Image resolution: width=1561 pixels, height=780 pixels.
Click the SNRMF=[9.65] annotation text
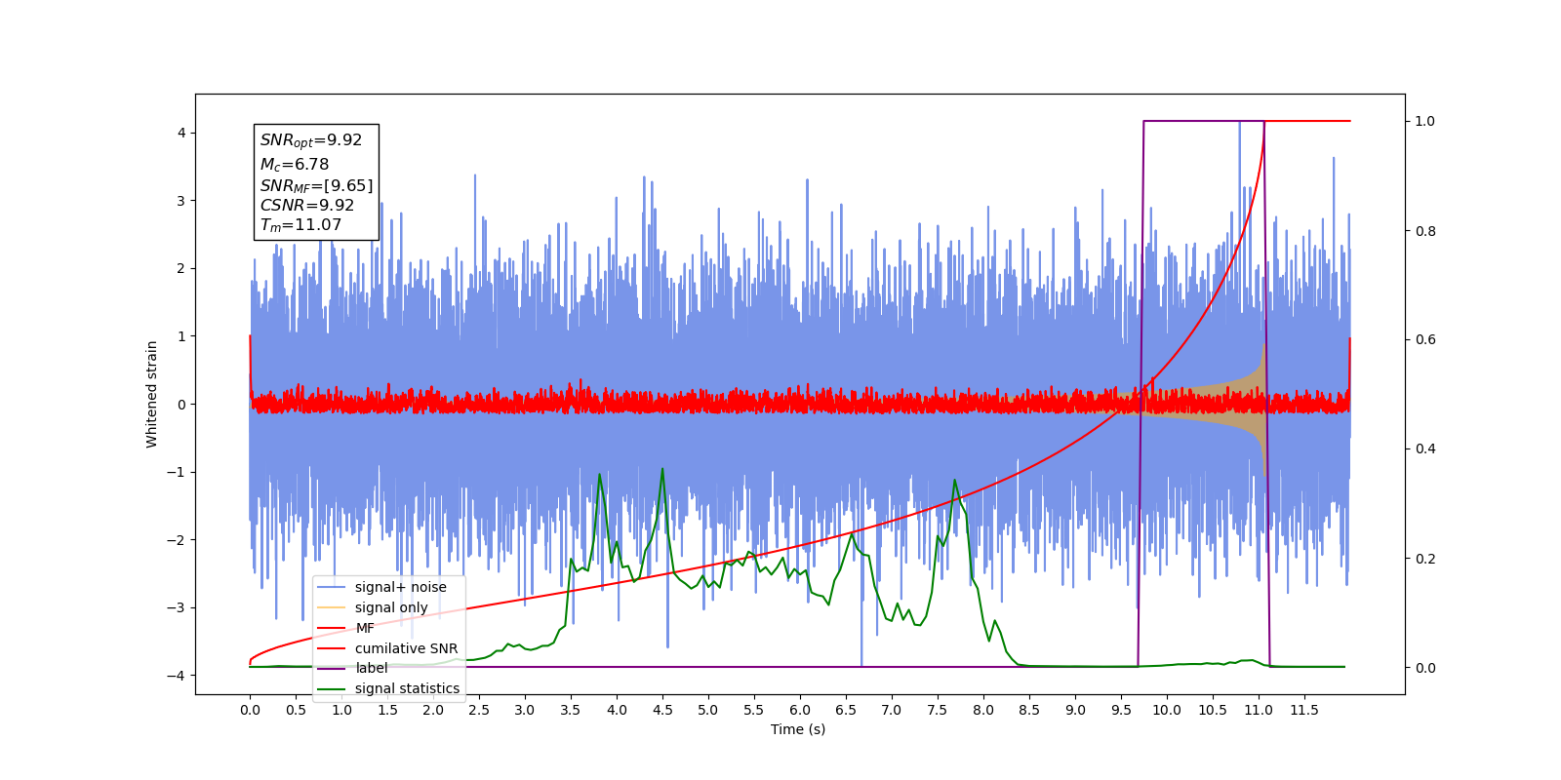tap(316, 185)
